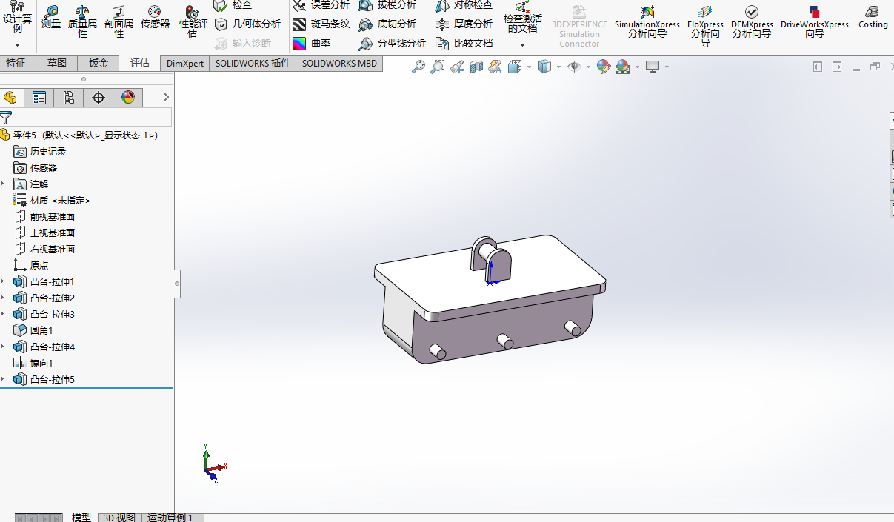Run the 检查 check tool
Viewport: 894px width, 522px height.
[x=233, y=5]
